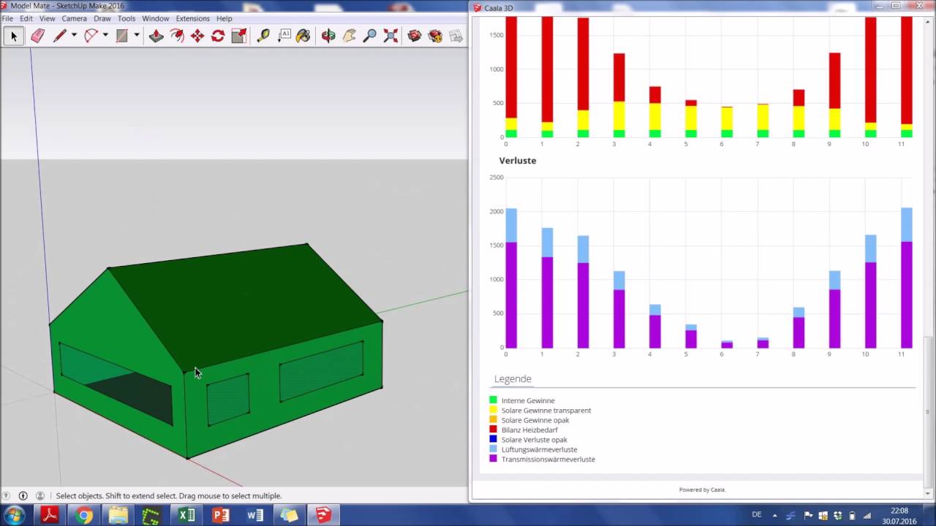Pick the Eraser tool
This screenshot has width=936, height=526.
coord(37,36)
